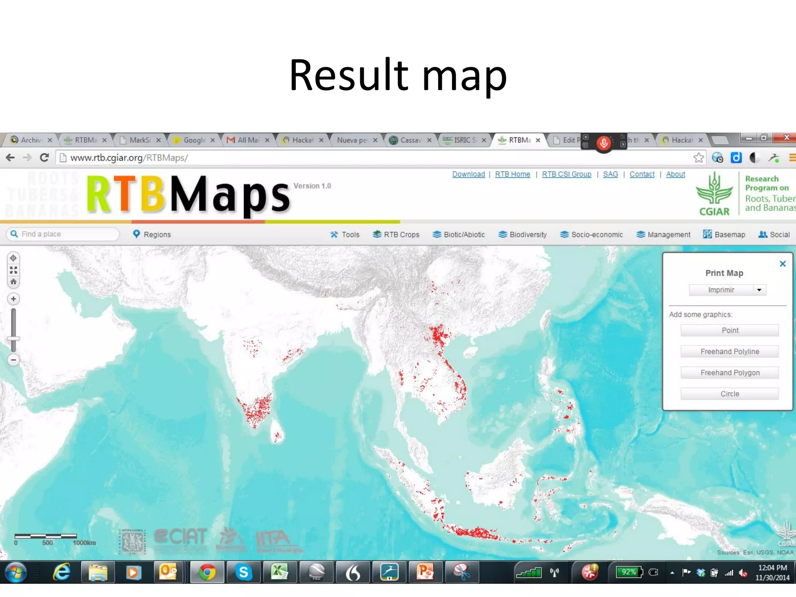The image size is (796, 597).
Task: Click the 92% battery indicator
Action: click(630, 572)
